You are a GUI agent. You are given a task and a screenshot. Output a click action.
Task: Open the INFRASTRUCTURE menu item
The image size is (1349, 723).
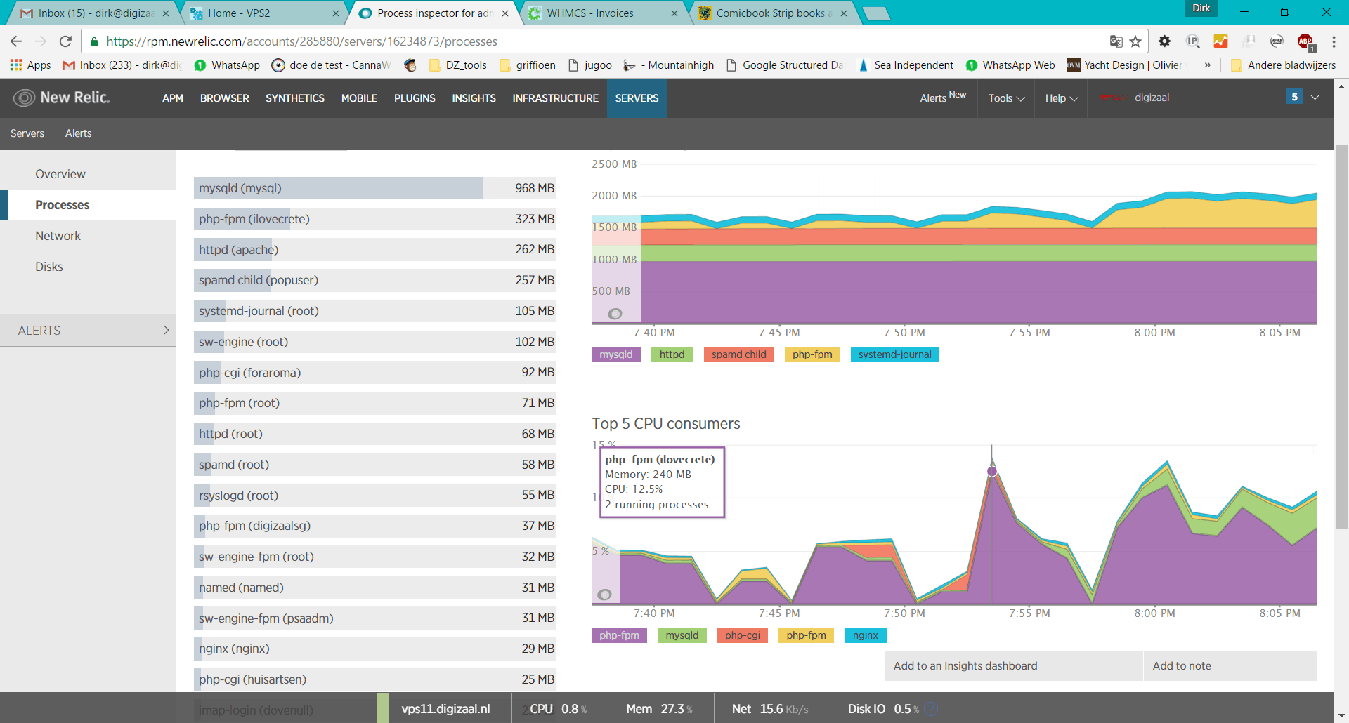[556, 98]
